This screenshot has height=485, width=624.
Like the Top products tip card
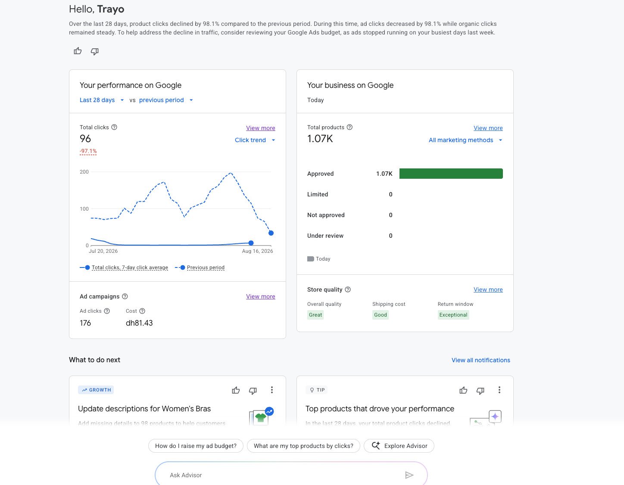point(463,390)
